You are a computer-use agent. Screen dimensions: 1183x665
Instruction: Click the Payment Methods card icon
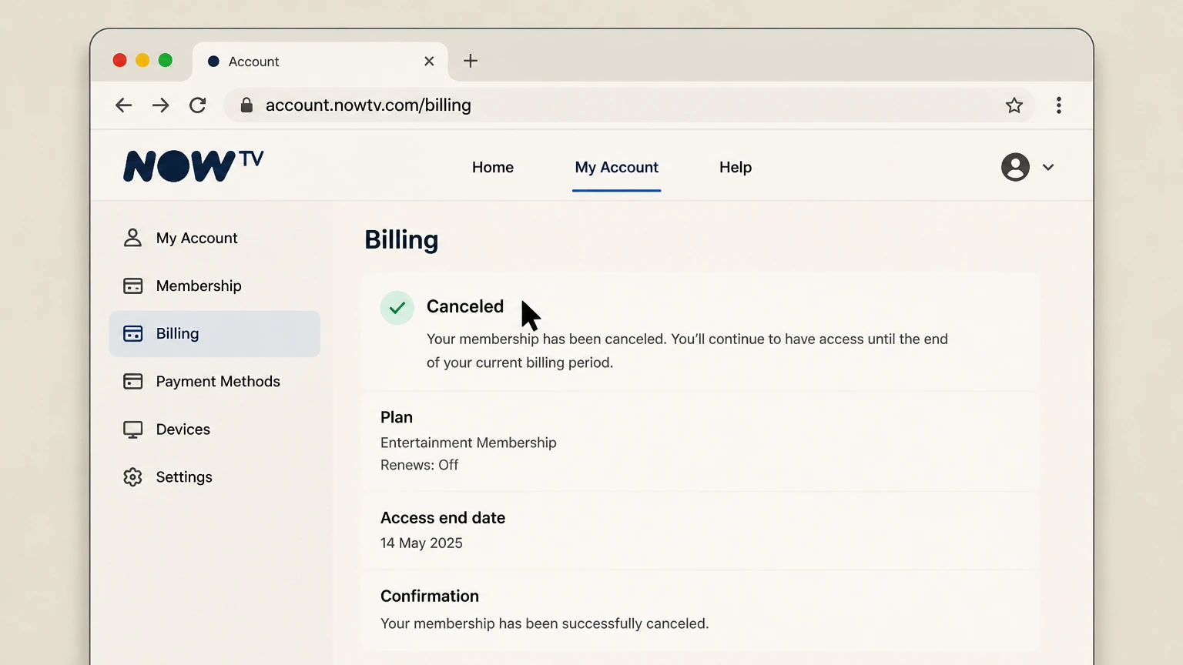(x=132, y=381)
